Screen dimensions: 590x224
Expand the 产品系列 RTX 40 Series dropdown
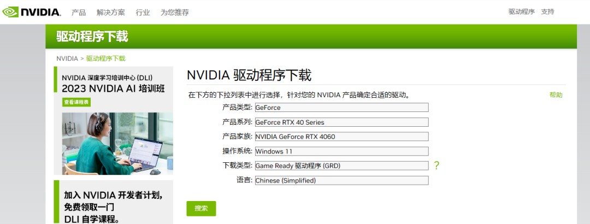click(x=341, y=122)
